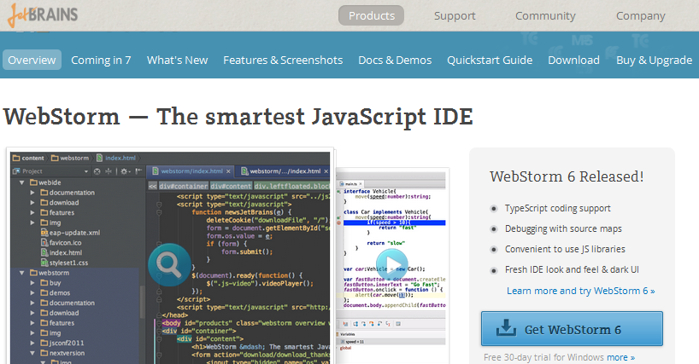Viewport: 699px width, 364px height.
Task: Click the WebStorm 6 Released! heading
Action: point(567,176)
